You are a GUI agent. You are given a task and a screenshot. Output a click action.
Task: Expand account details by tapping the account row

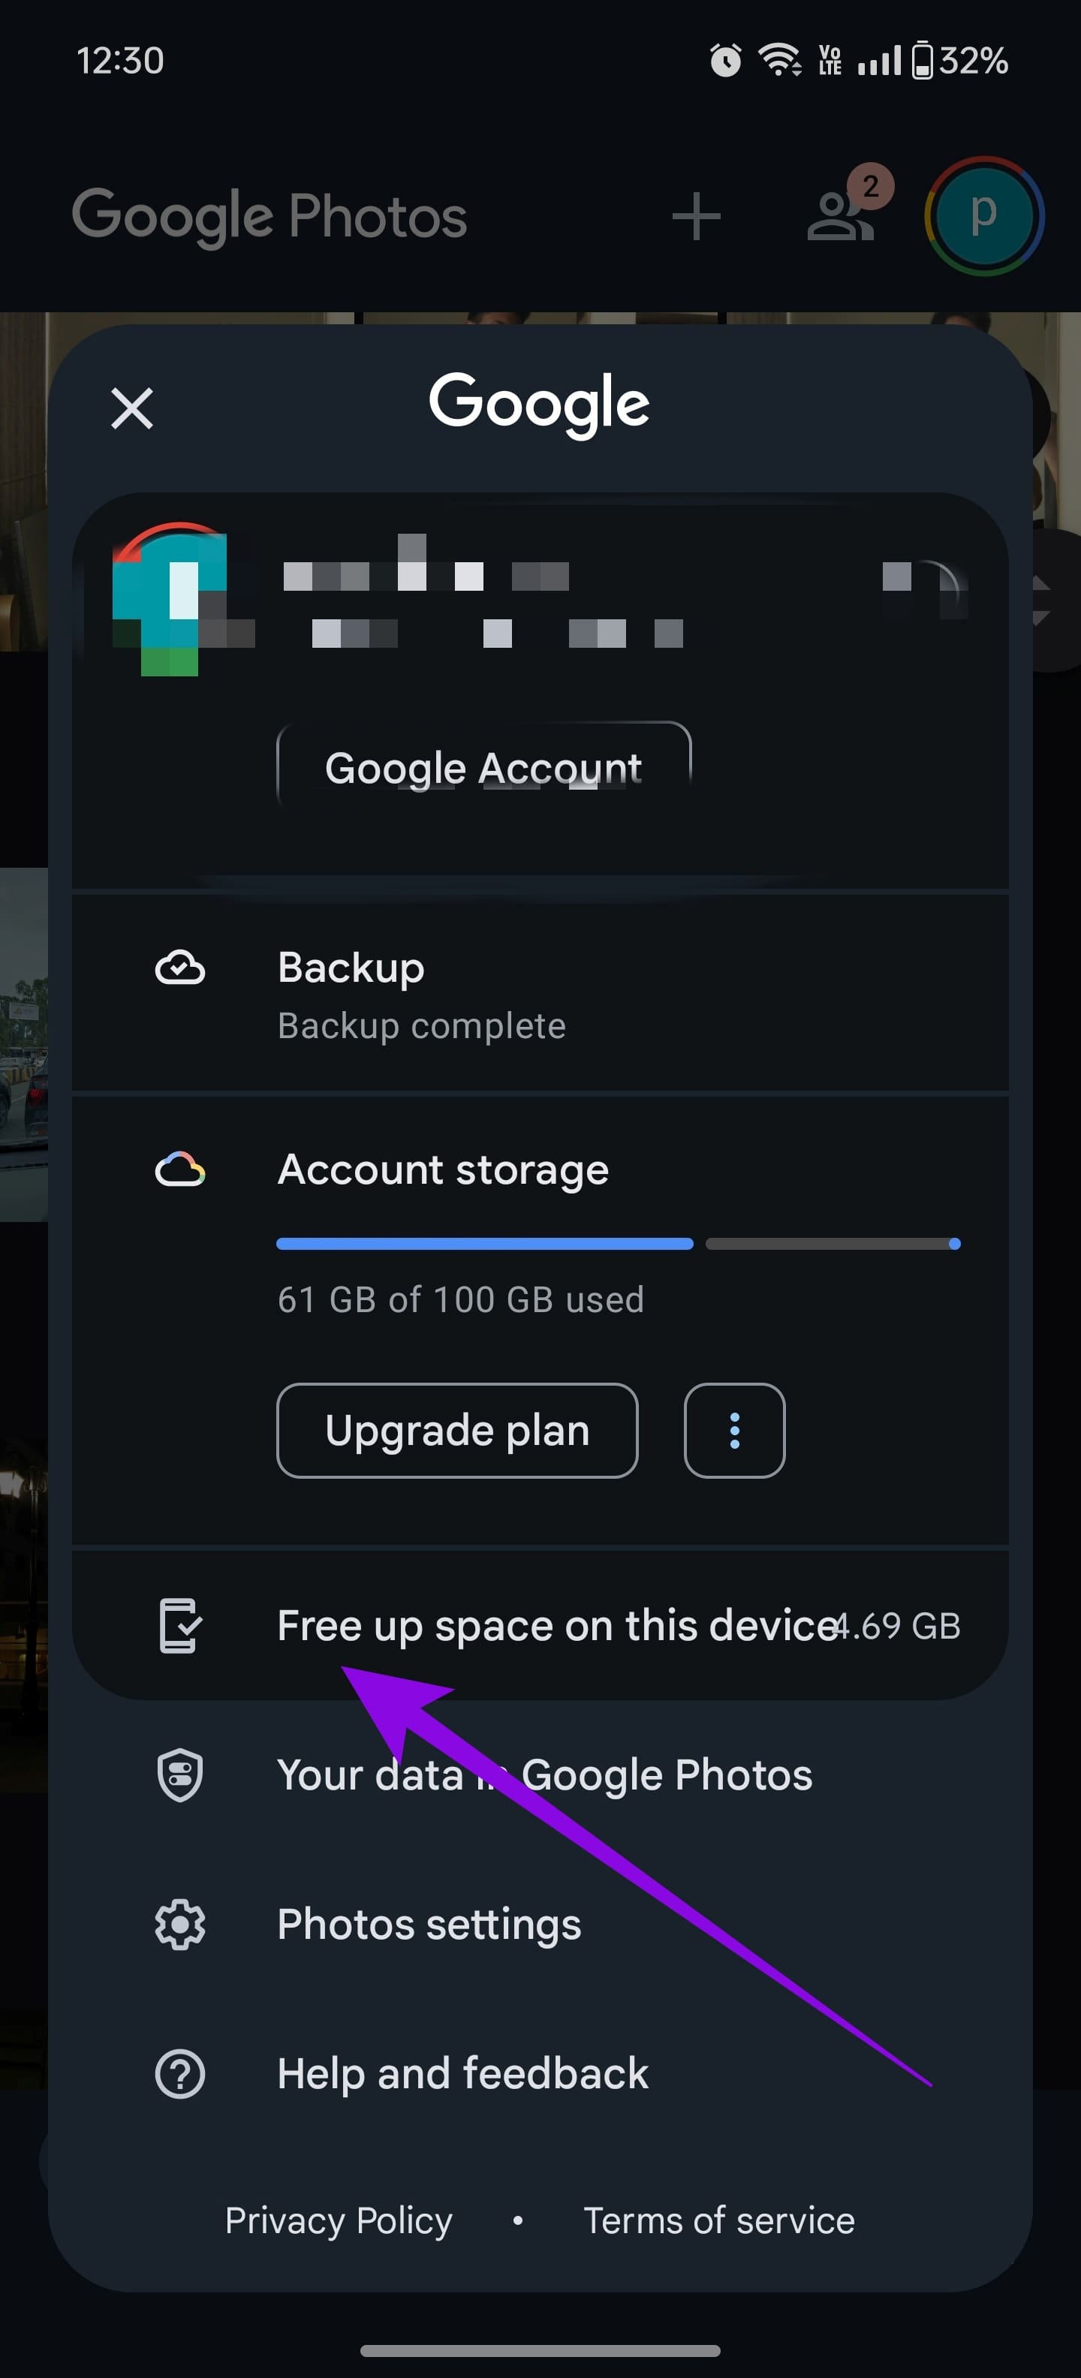[540, 600]
